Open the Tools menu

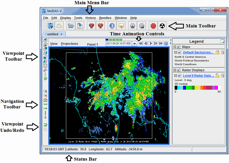[x=78, y=18]
